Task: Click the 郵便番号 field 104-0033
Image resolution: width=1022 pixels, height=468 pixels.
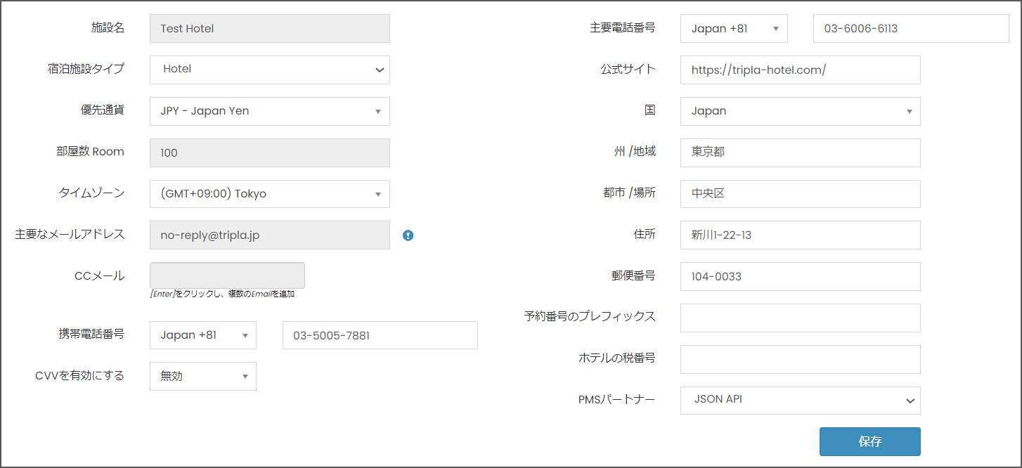Action: [800, 276]
